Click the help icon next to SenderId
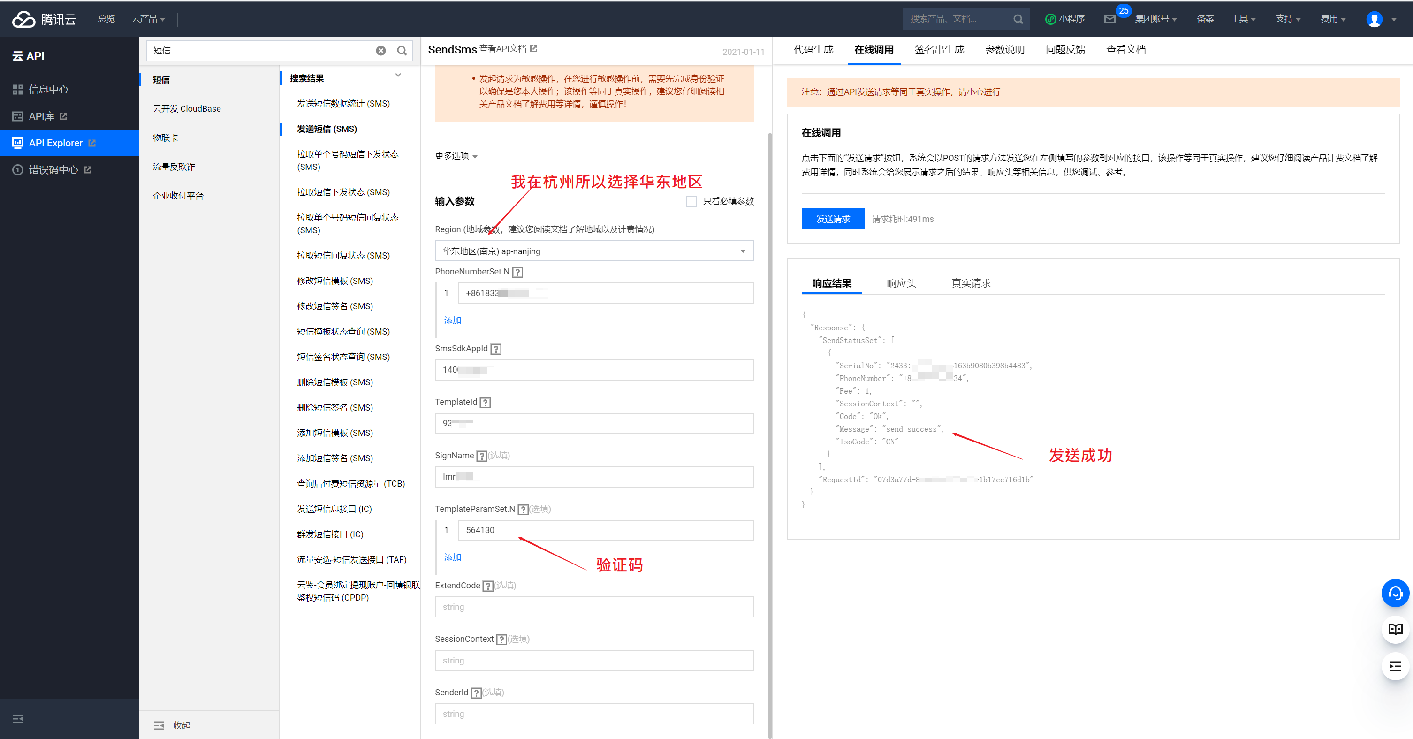Screen dimensions: 1413x739 coord(477,693)
